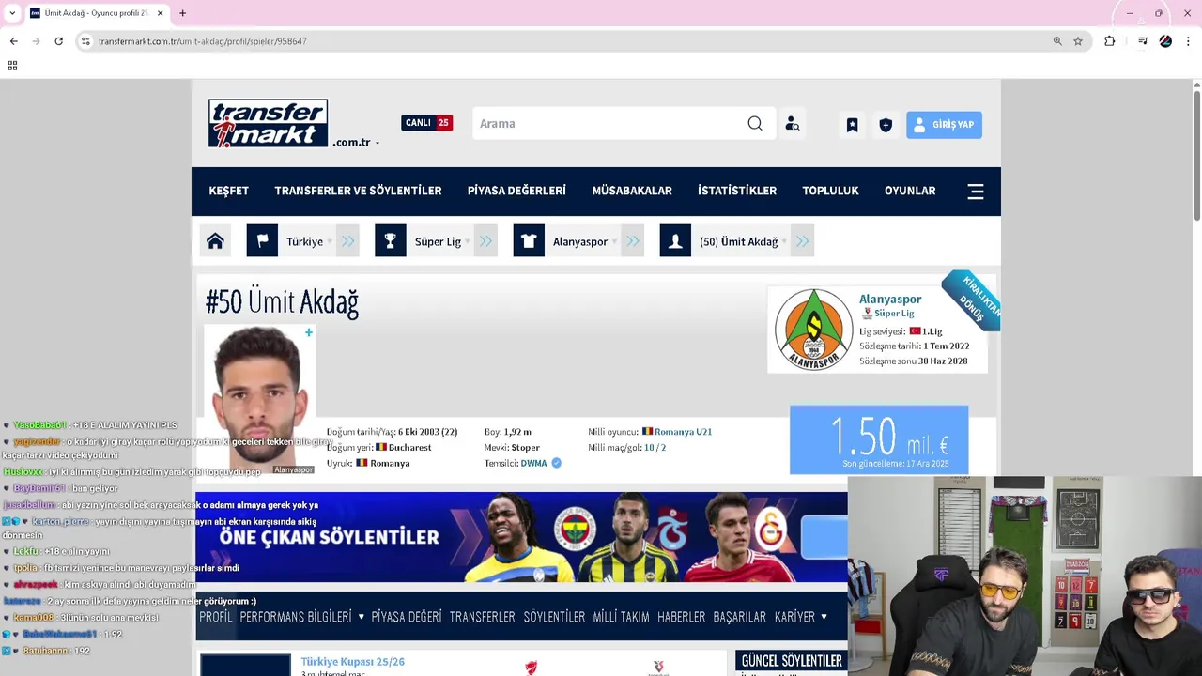Expand the Türkiye breadcrumb chevrons
The width and height of the screenshot is (1202, 676).
347,241
